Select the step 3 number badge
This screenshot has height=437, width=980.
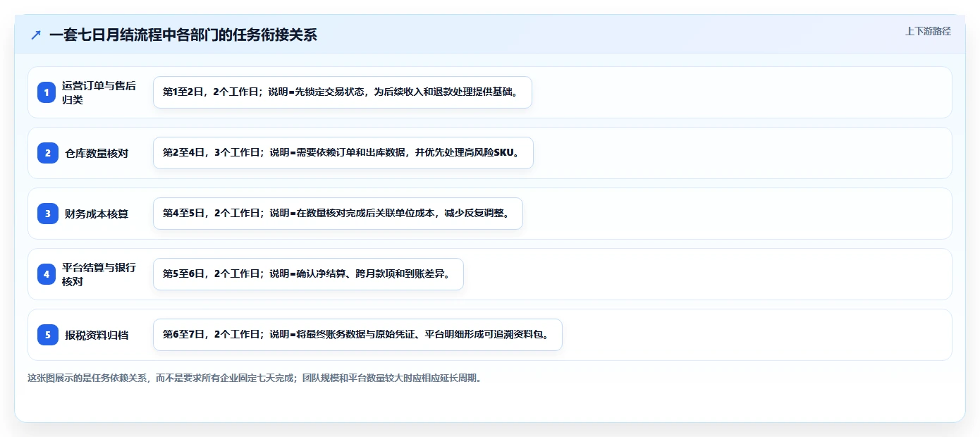click(48, 214)
